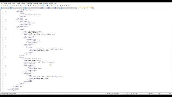This screenshot has width=172, height=97.
Task: Undo the last edit via the toolbar
Action: point(23,5)
